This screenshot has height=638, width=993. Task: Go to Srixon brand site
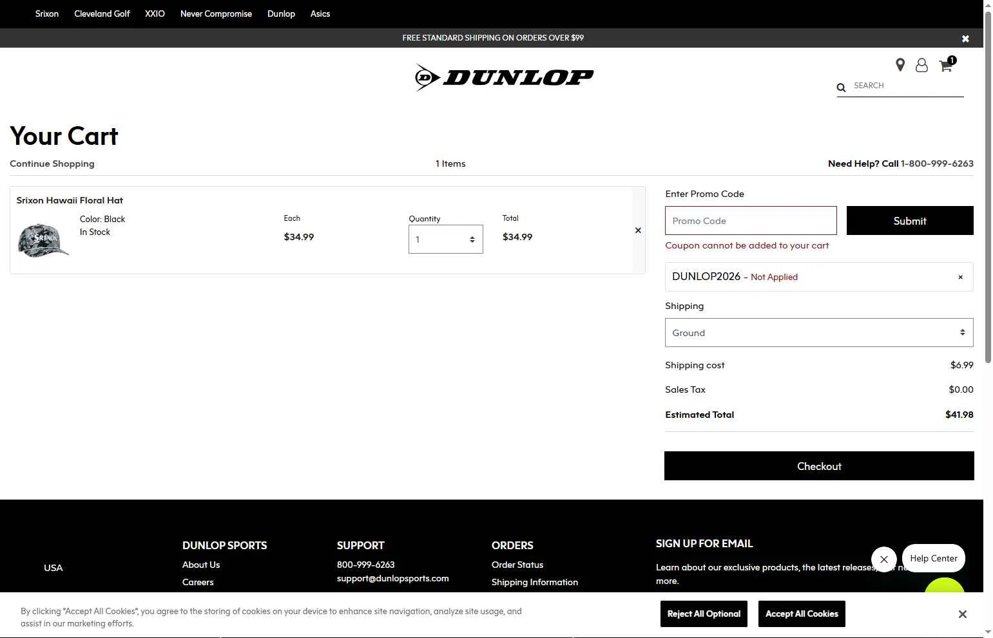pos(47,14)
